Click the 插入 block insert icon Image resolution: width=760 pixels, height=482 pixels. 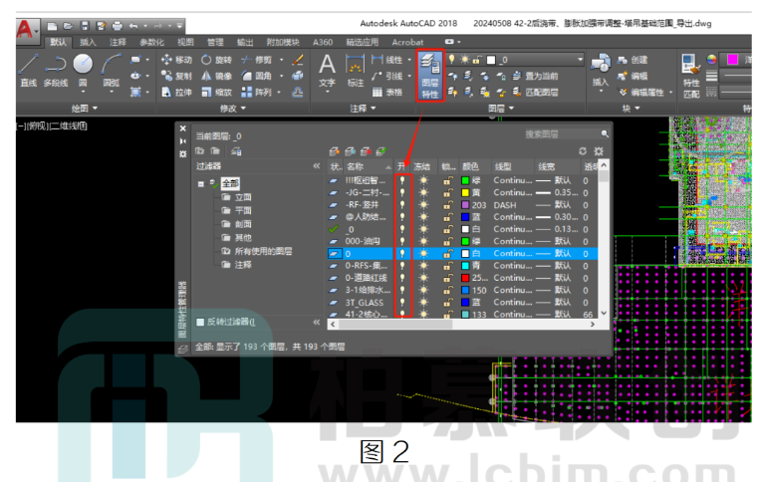pos(601,71)
